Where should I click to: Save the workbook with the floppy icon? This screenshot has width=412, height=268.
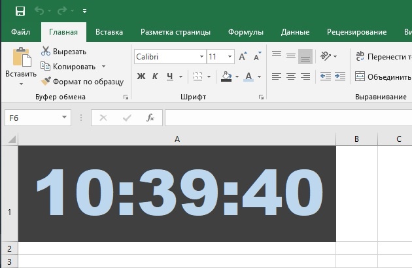(x=20, y=11)
